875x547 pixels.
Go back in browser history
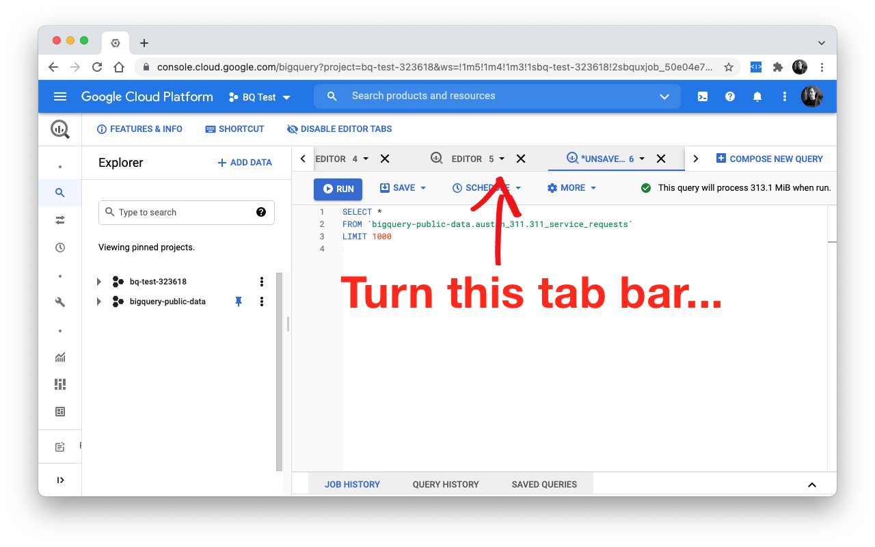[x=53, y=67]
